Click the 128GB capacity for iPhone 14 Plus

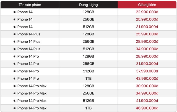point(88,34)
